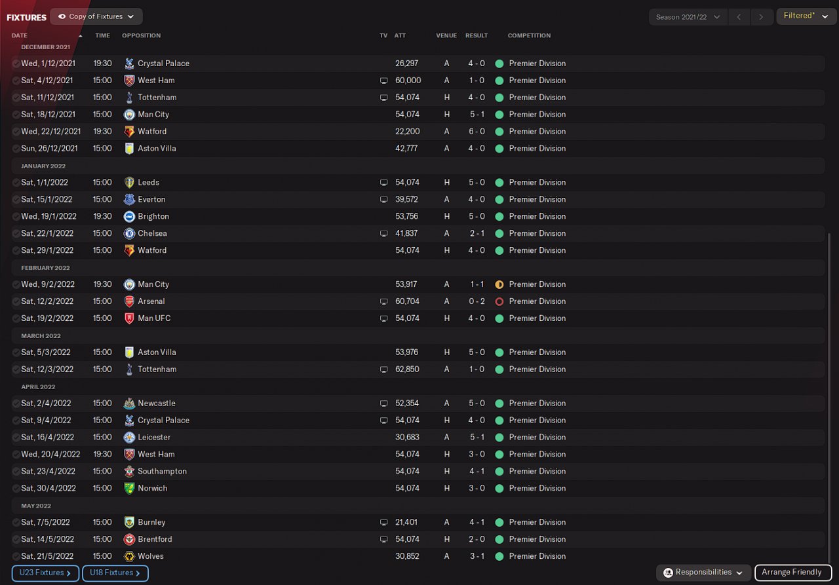The height and width of the screenshot is (585, 839).
Task: Click the Man City name on 9/2/2022
Action: 153,285
